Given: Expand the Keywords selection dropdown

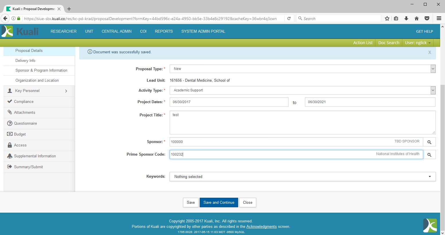Looking at the screenshot, I should pos(302,177).
